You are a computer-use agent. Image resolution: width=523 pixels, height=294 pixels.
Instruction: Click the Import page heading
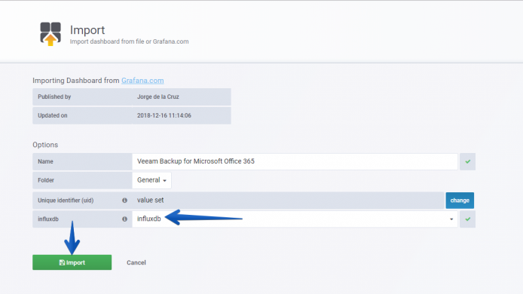click(x=87, y=30)
